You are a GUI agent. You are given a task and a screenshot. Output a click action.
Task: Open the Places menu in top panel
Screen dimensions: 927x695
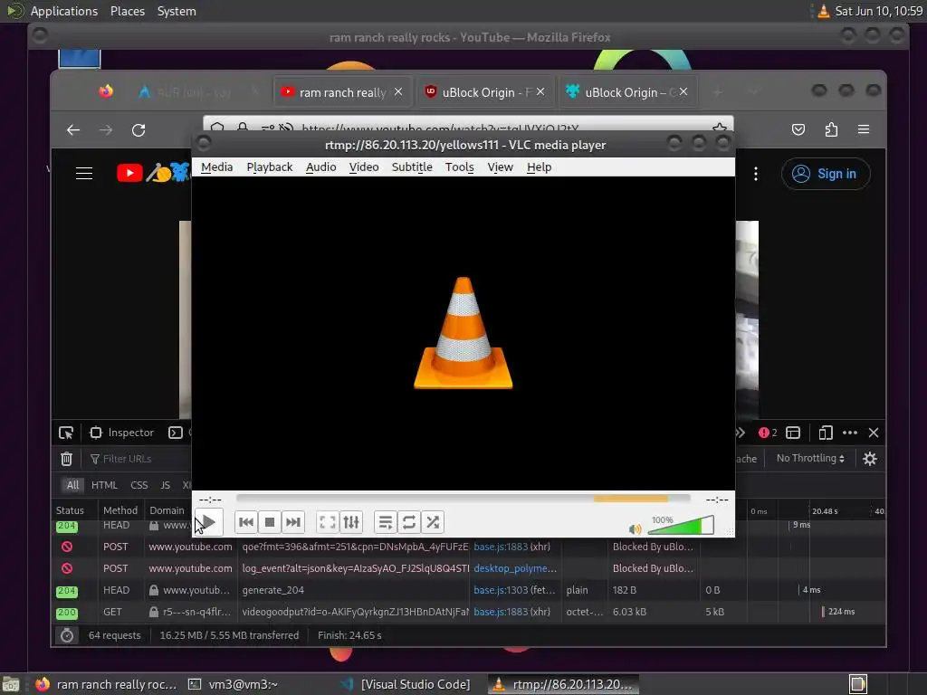(128, 11)
